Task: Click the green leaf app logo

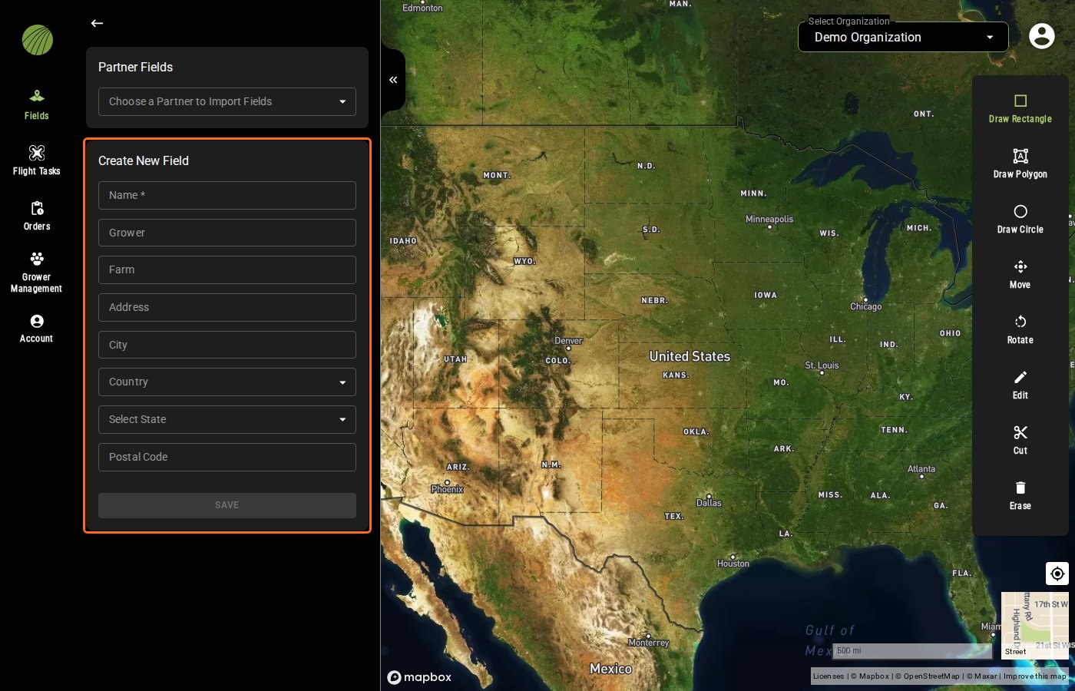Action: coord(38,40)
